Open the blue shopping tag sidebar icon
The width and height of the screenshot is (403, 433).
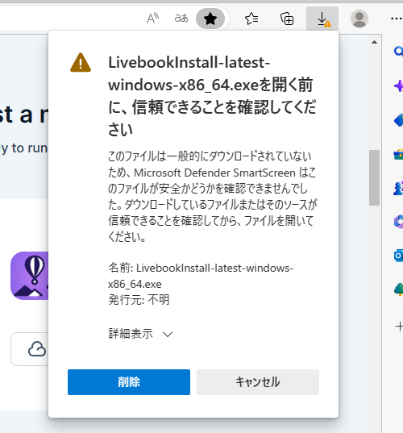point(399,121)
